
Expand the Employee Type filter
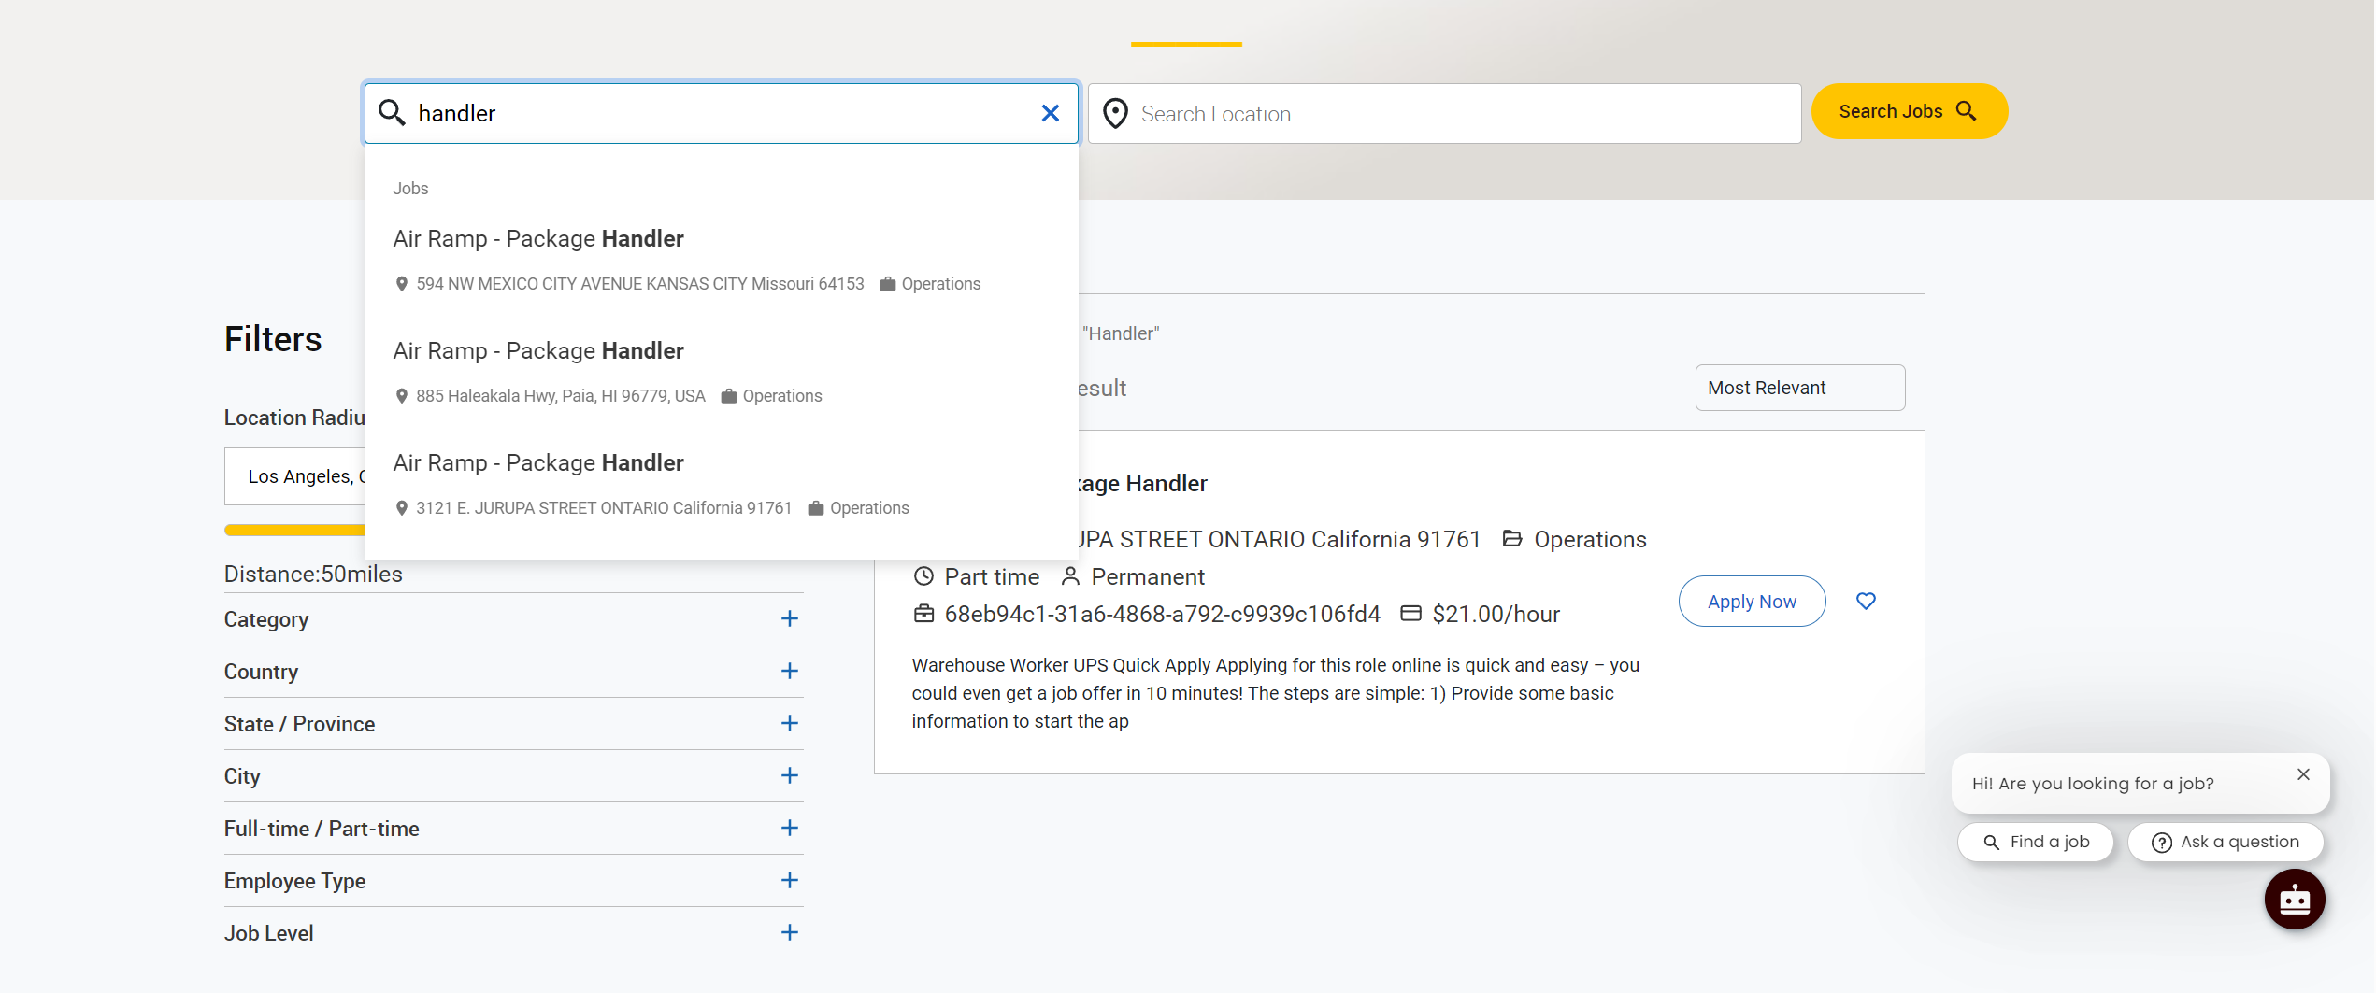point(513,881)
